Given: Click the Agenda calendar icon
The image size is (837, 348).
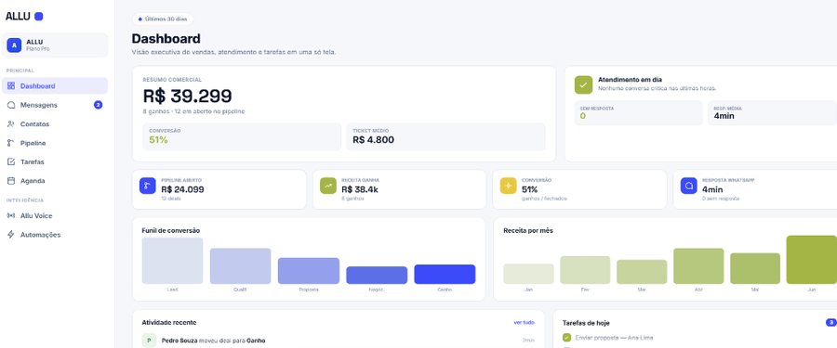Looking at the screenshot, I should point(11,181).
